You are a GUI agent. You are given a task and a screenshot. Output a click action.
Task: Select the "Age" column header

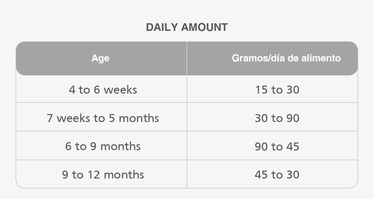click(101, 58)
